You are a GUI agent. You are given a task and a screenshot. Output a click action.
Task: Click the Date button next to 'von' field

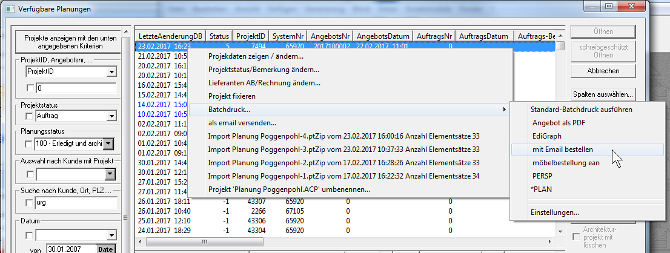[105, 249]
